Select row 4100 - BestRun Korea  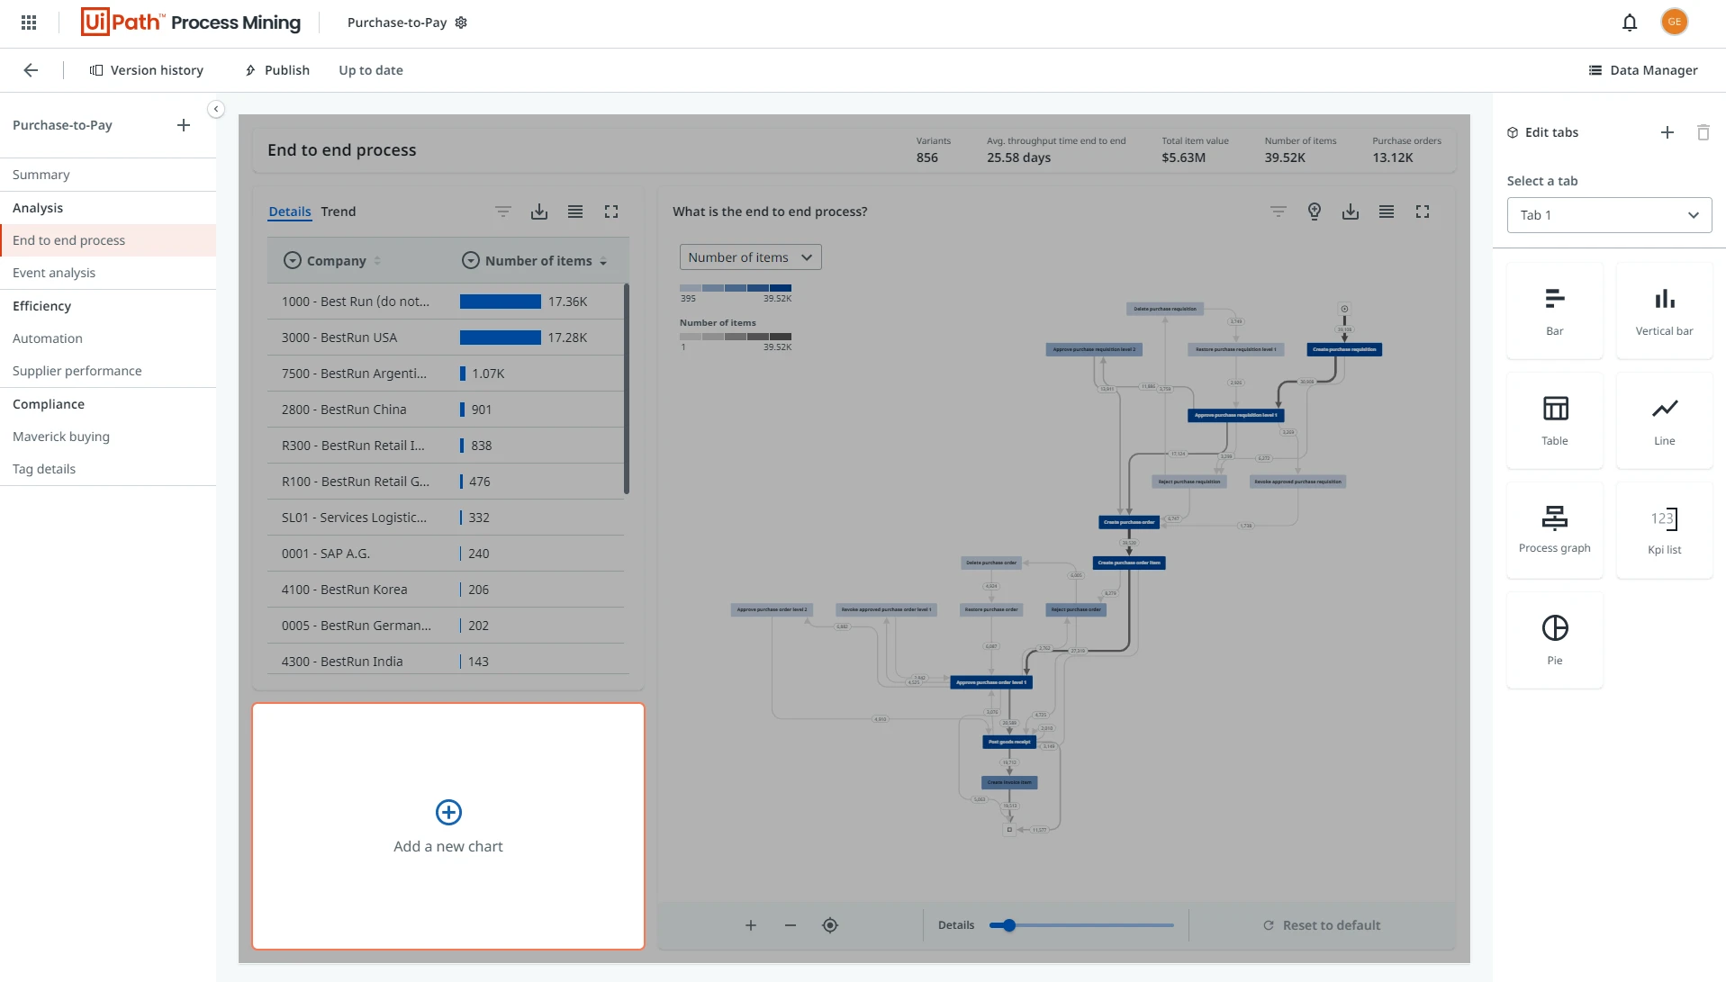pos(446,590)
